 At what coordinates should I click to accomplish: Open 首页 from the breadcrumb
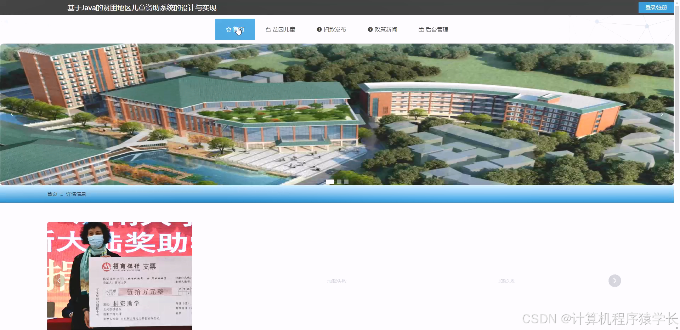tap(52, 194)
